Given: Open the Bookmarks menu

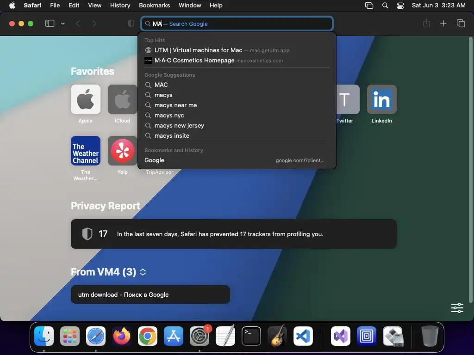Looking at the screenshot, I should click(x=155, y=5).
